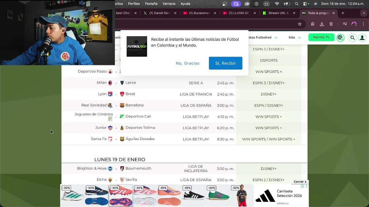Click the Santa Fe team crest

click(x=110, y=139)
